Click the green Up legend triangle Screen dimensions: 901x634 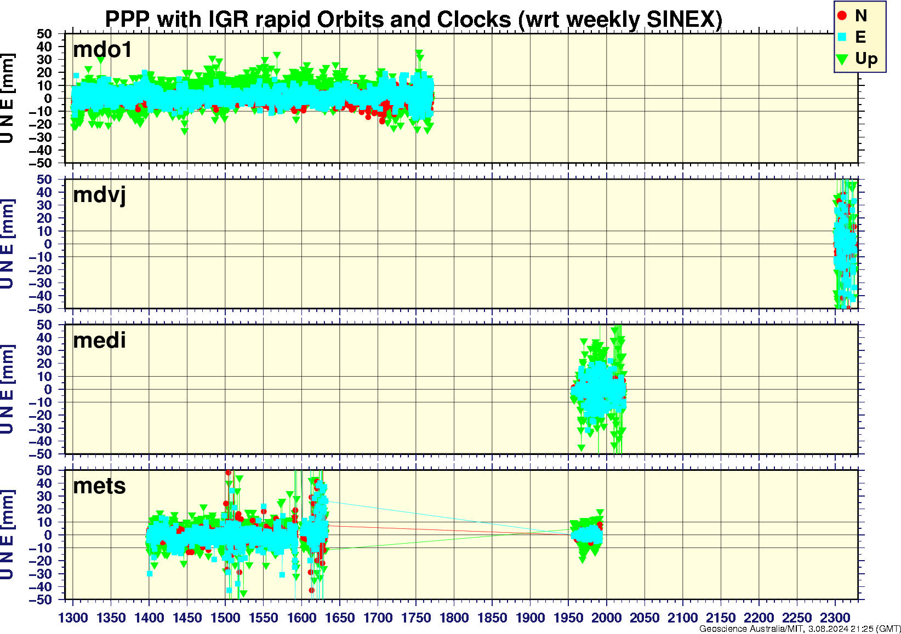coord(842,59)
